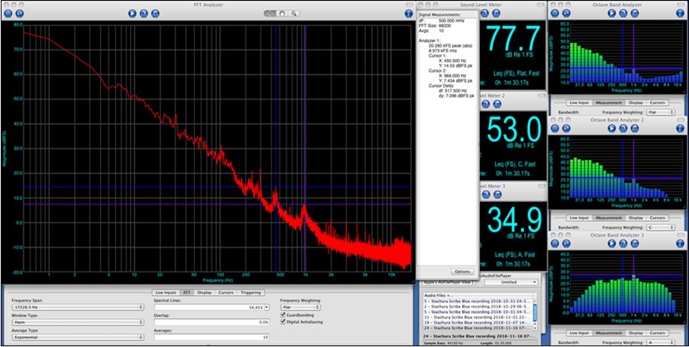This screenshot has width=689, height=347.
Task: Click the third round toolbar icon in FFT Analyzer
Action: tap(155, 13)
